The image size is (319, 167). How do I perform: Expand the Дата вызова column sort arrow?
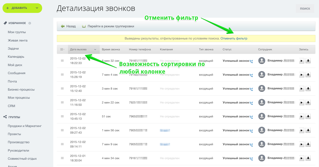point(95,50)
